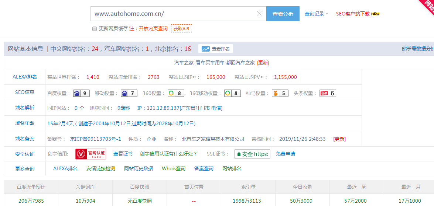Click daily IP value 165,000

(x=216, y=77)
